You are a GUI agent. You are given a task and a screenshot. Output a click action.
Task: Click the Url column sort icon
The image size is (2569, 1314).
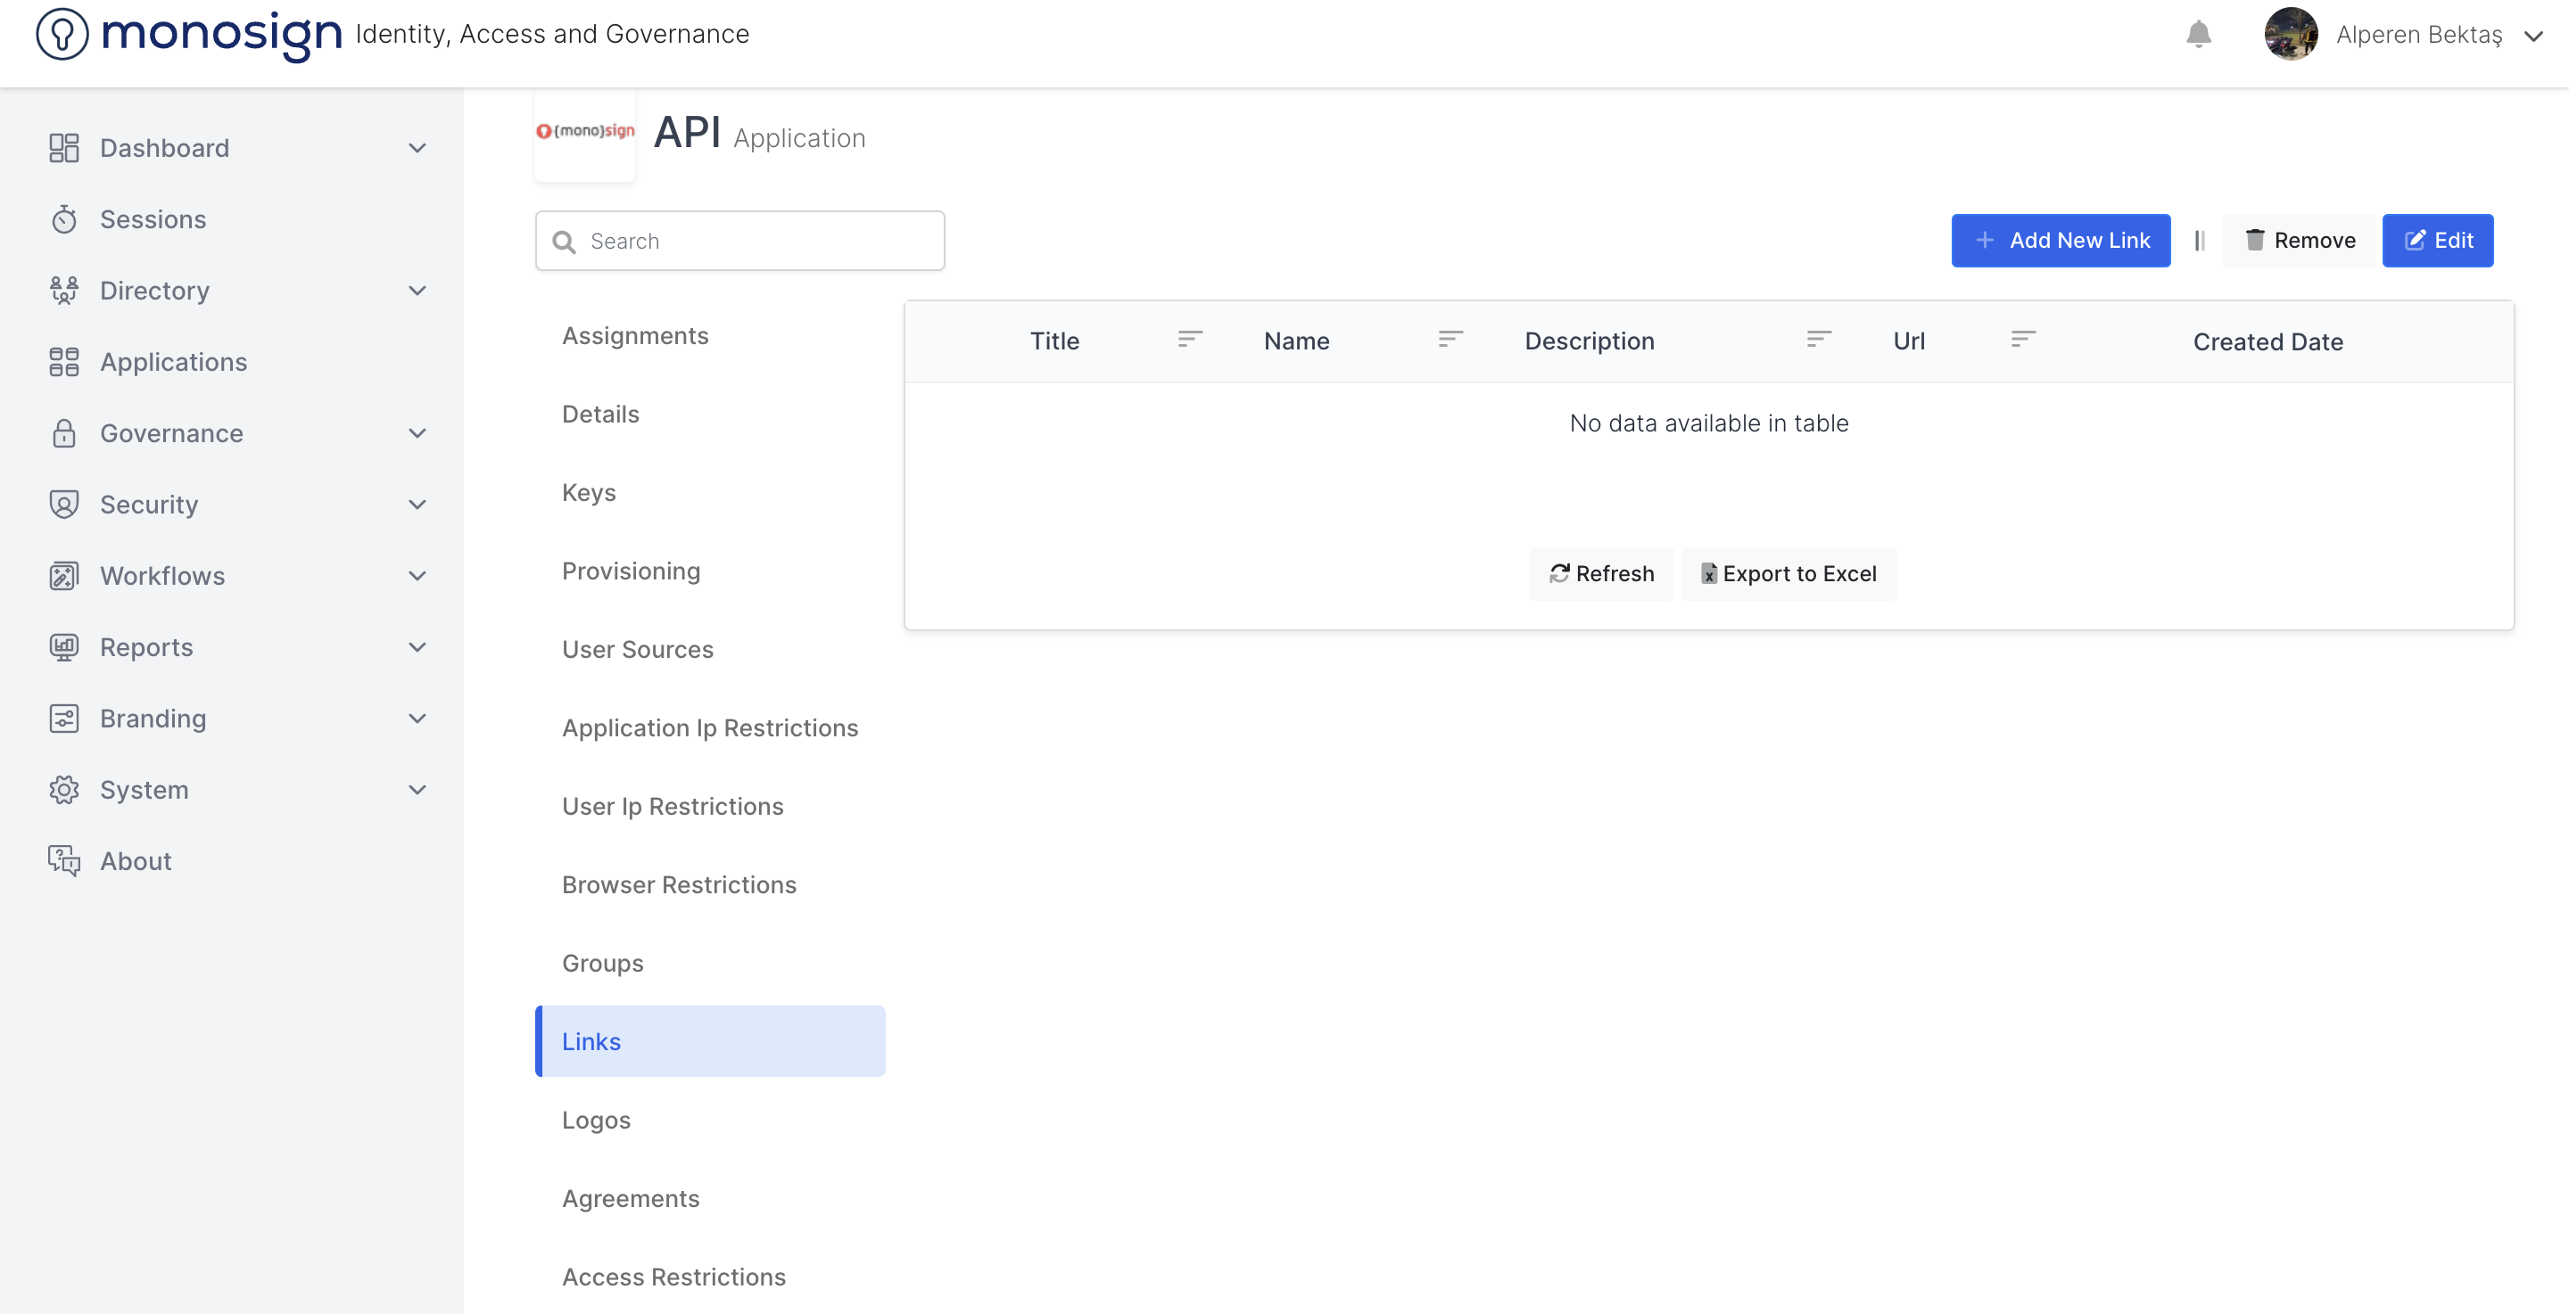click(x=2022, y=340)
